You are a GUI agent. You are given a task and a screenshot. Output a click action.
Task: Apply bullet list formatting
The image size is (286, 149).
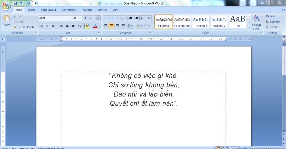pyautogui.click(x=106, y=18)
